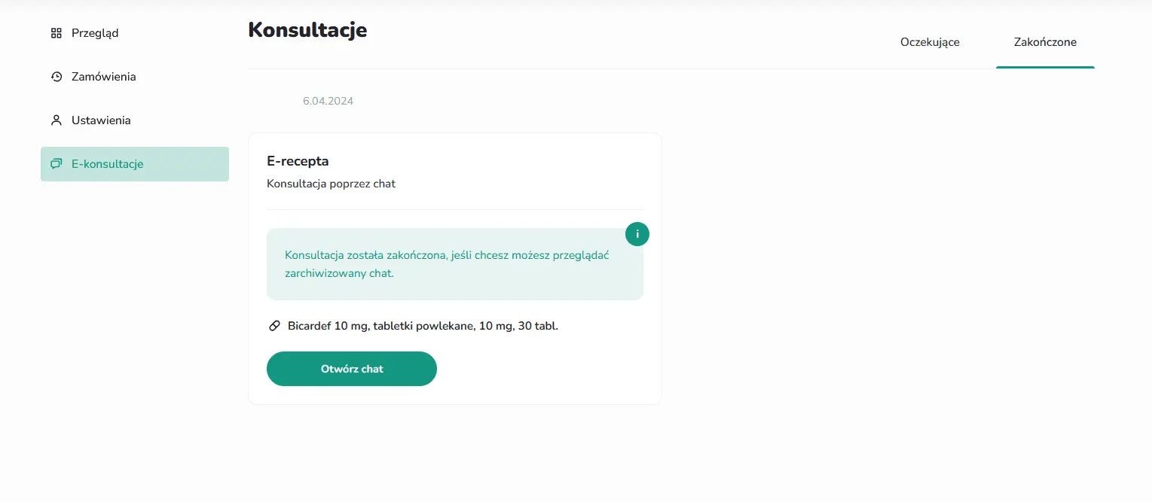Screen dimensions: 1152x502
Task: Click the 6.04.2024 date label
Action: point(328,101)
